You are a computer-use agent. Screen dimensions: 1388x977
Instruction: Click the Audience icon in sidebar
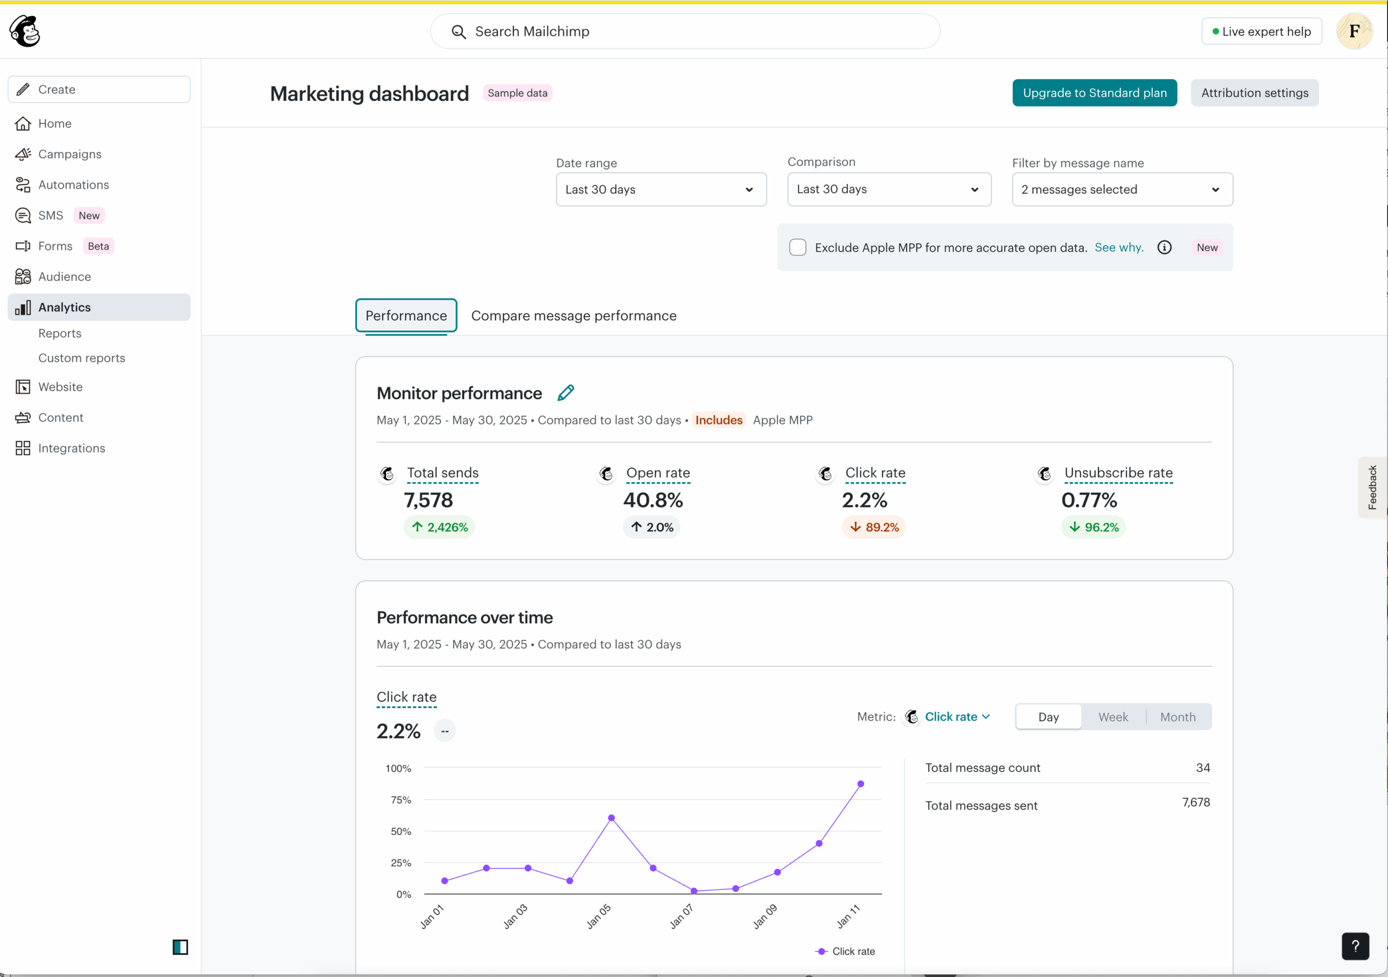[x=23, y=277]
